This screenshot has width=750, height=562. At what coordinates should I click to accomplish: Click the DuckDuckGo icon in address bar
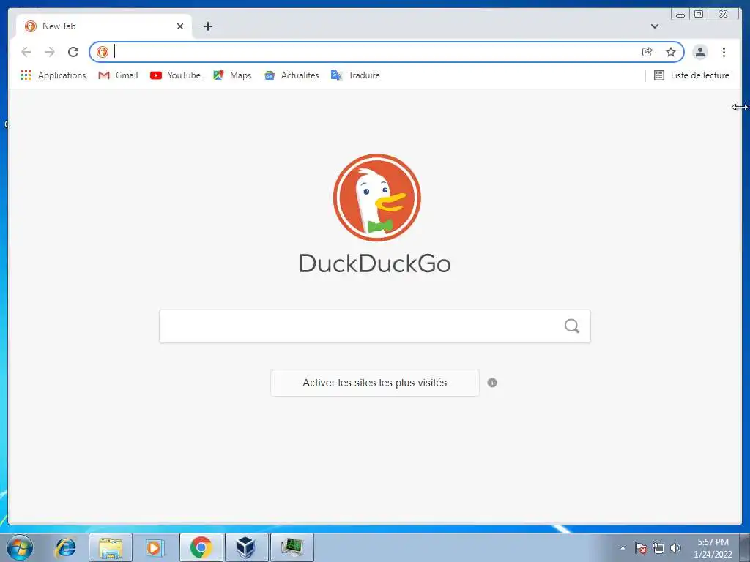pyautogui.click(x=103, y=52)
